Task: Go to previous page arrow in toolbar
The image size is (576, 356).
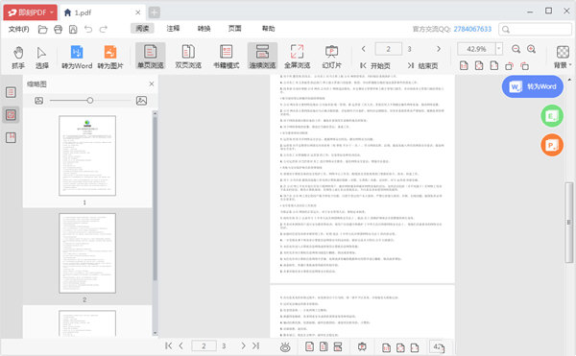Action: click(x=363, y=49)
